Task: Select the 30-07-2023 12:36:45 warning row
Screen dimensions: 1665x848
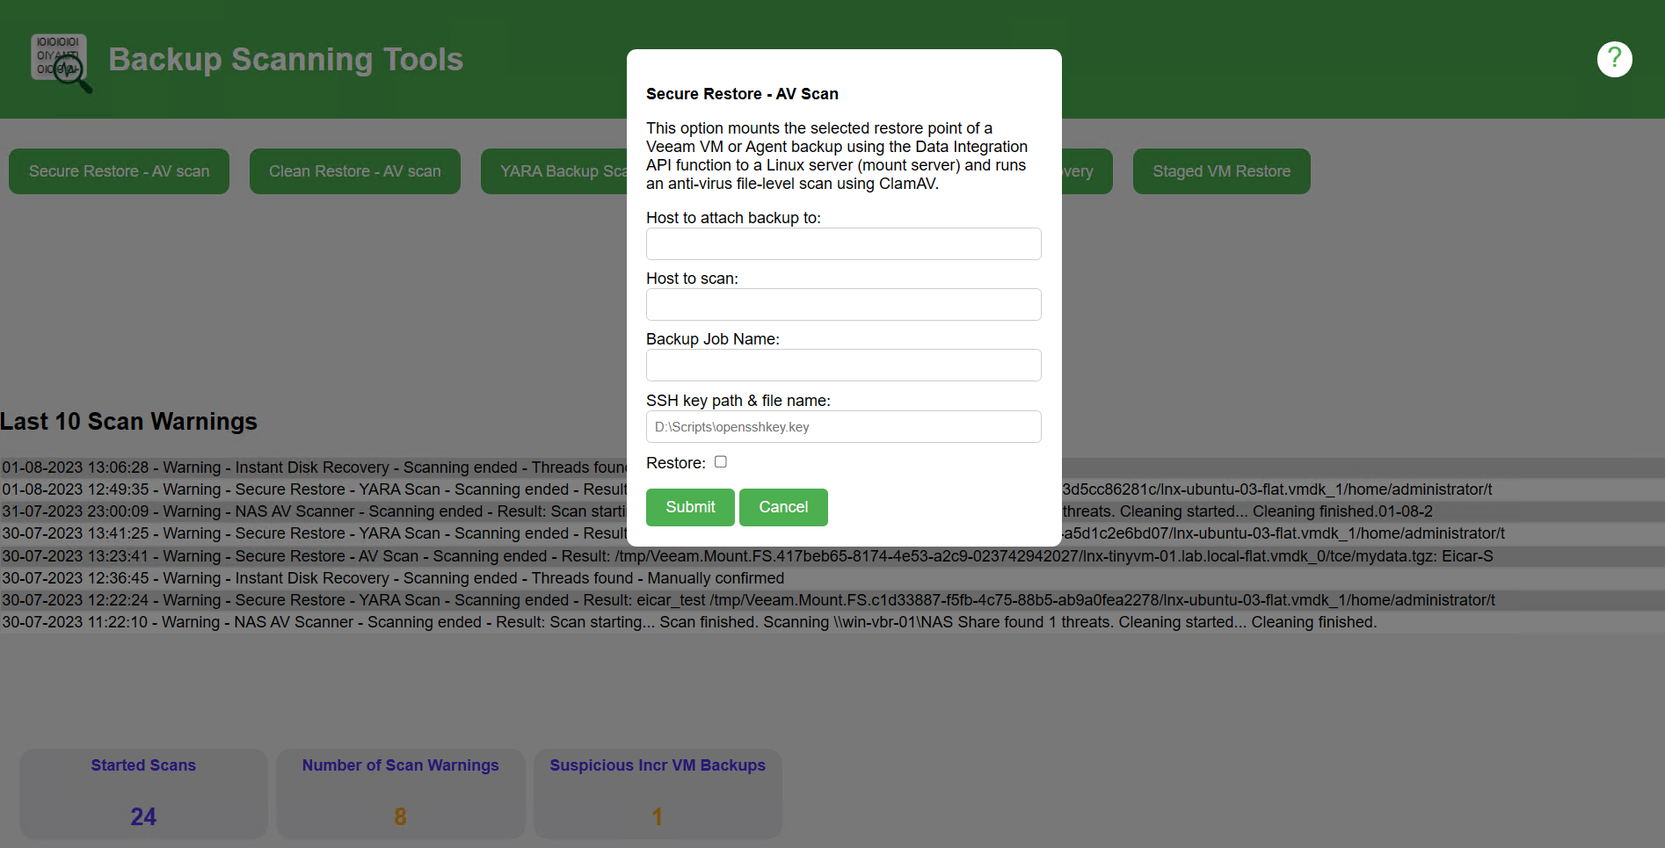Action: [x=832, y=578]
